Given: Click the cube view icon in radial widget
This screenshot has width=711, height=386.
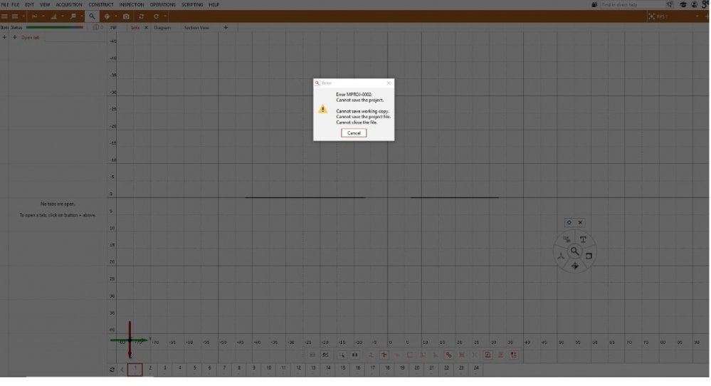Looking at the screenshot, I should (589, 256).
